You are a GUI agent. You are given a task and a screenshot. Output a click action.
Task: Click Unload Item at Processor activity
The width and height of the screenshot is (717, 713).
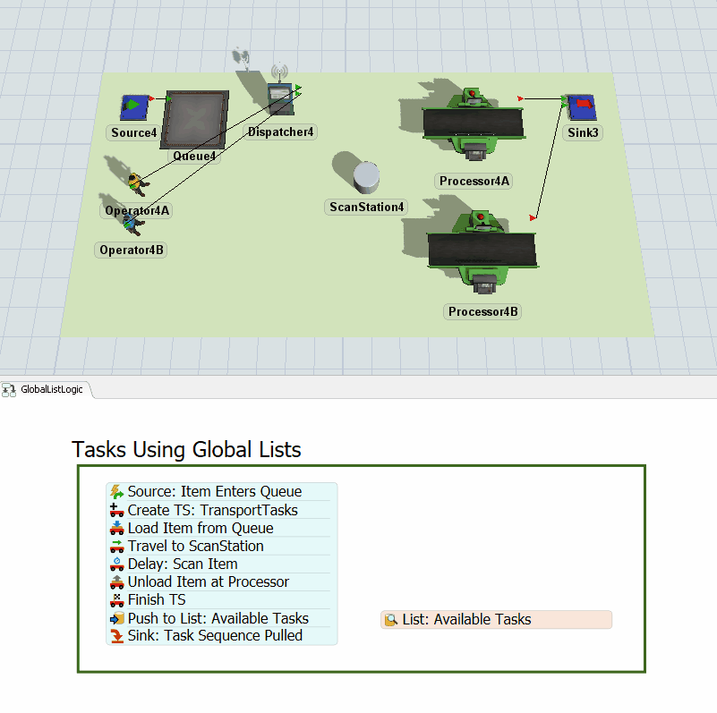tap(208, 581)
